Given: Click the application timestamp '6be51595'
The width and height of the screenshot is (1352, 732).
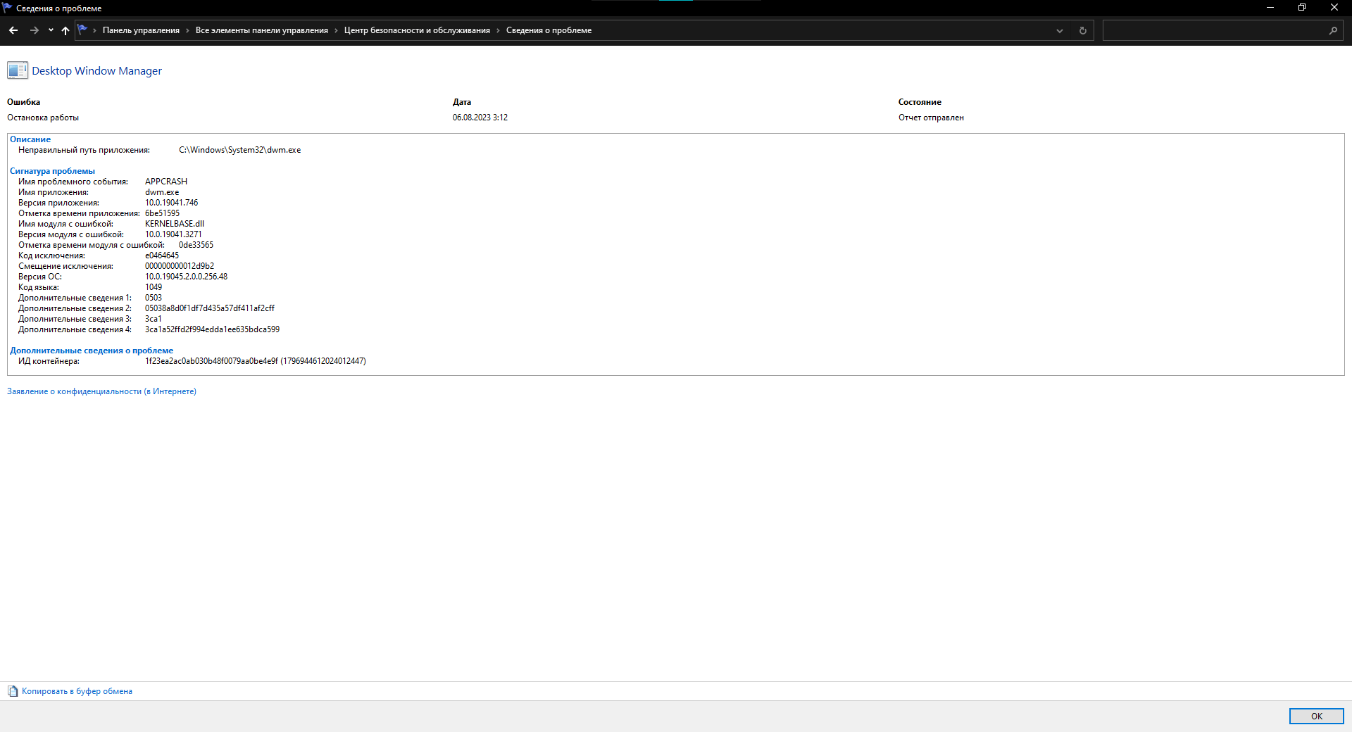Looking at the screenshot, I should click(162, 213).
